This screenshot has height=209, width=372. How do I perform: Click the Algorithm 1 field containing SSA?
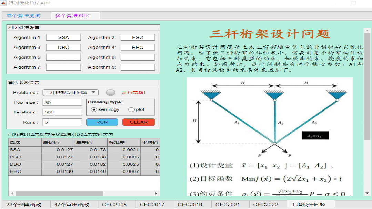(63, 37)
